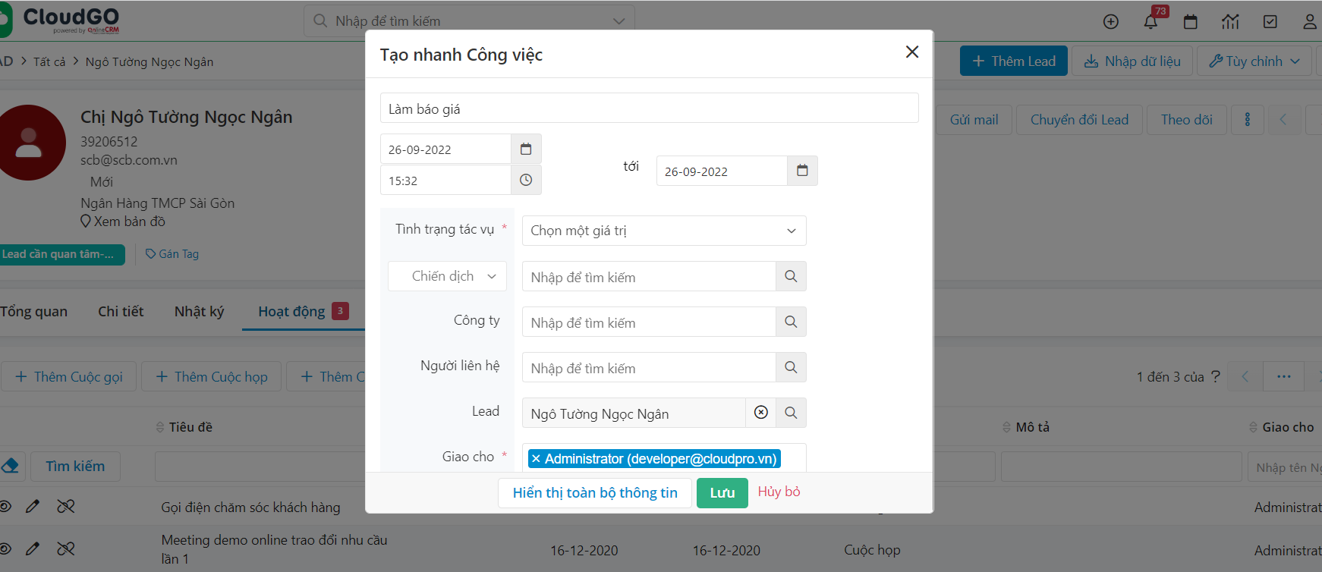This screenshot has height=572, width=1322.
Task: Click Thêm Cuộc họp button
Action: coord(212,376)
